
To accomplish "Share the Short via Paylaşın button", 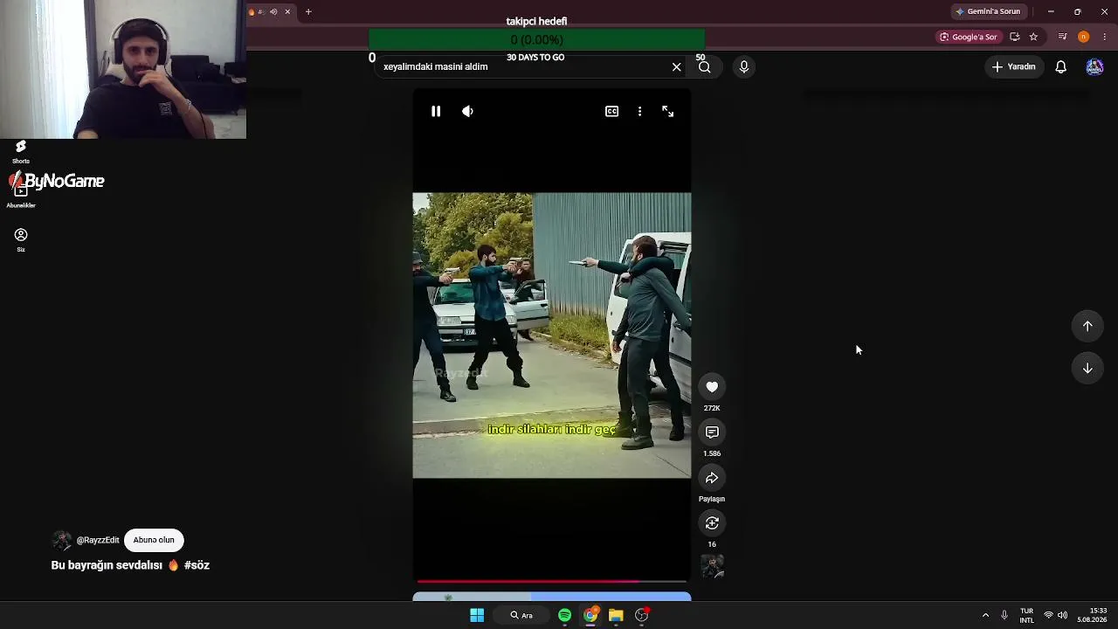I will click(x=712, y=478).
